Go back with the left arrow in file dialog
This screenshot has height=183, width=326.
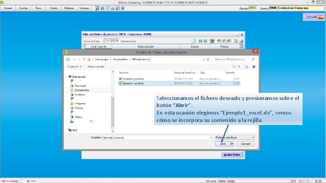coord(68,59)
